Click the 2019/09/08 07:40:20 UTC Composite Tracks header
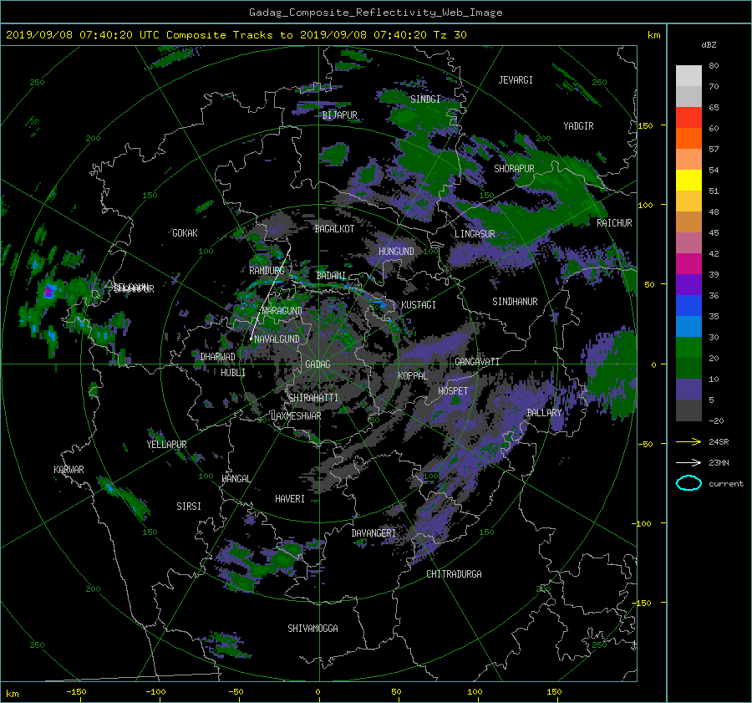Screen dimensions: 752x703 236,34
